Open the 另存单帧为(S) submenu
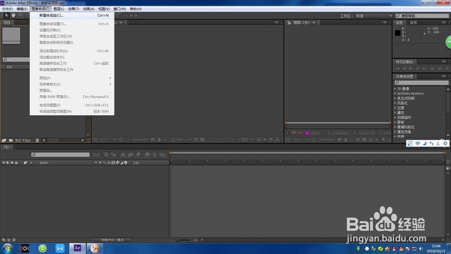451x254 pixels. 72,84
